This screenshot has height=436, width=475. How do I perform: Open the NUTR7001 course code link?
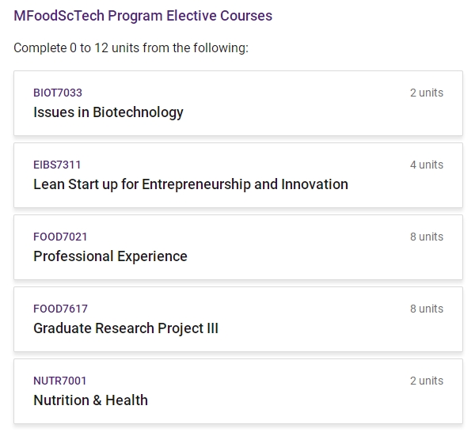[59, 381]
